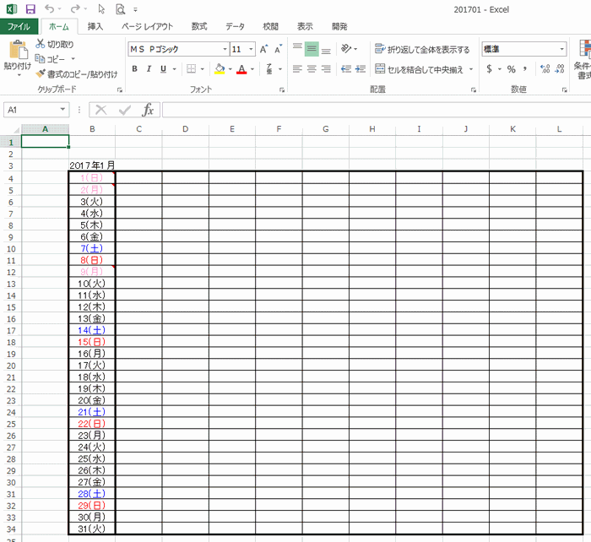Increase font size with large A icon
The height and width of the screenshot is (542, 591).
[263, 49]
